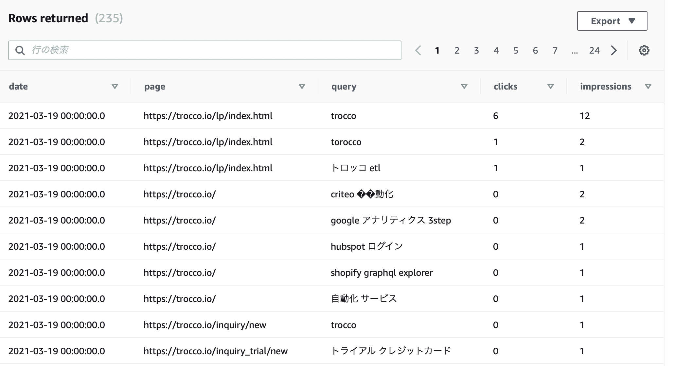Select query 'トライアル クレジットカード'
674x366 pixels.
391,351
